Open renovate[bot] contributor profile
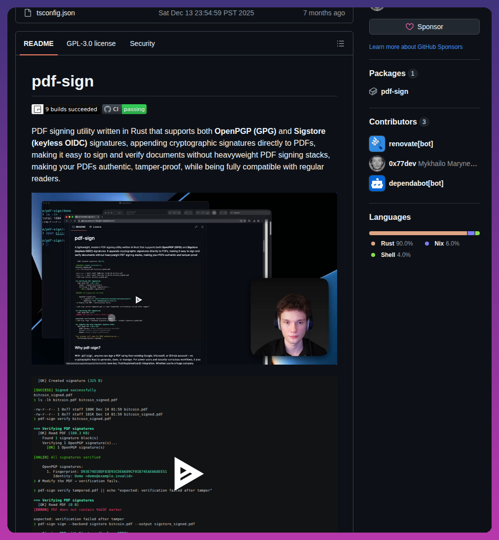Viewport: 499px width, 540px height. point(411,144)
